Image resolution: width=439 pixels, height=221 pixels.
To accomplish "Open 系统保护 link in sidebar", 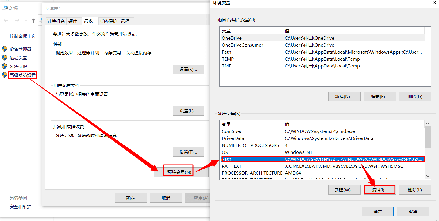I will click(x=18, y=66).
